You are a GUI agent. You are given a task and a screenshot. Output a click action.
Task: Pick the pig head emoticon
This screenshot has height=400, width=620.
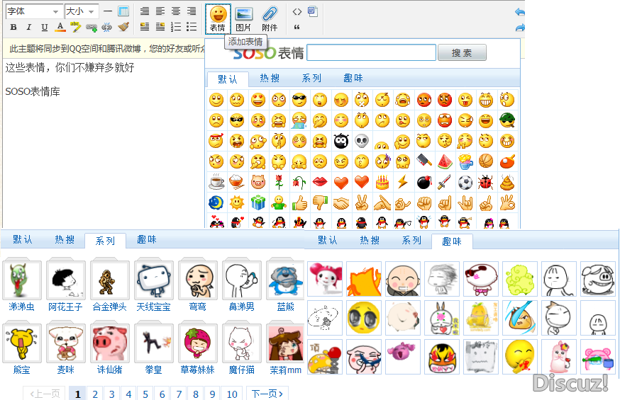[x=258, y=182]
